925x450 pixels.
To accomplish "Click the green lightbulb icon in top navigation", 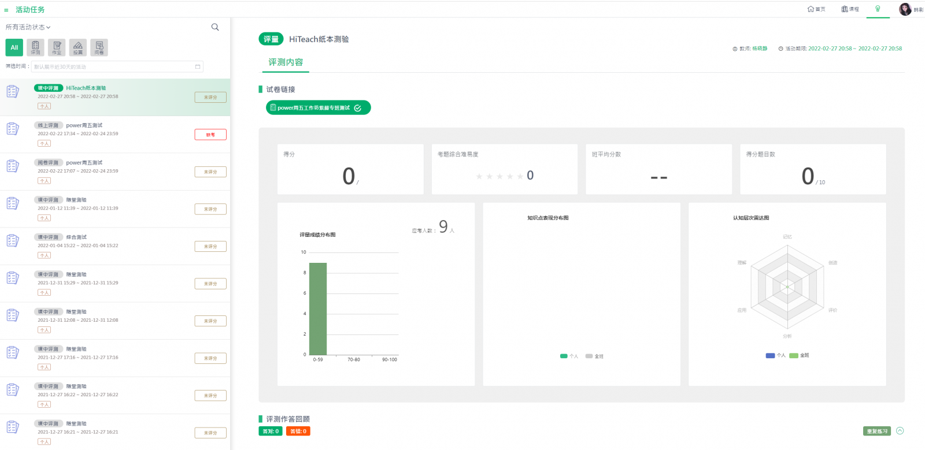I will [878, 9].
